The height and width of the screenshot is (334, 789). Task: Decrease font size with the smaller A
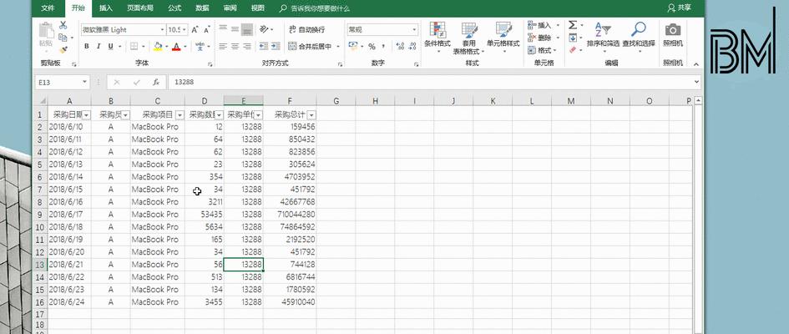207,30
